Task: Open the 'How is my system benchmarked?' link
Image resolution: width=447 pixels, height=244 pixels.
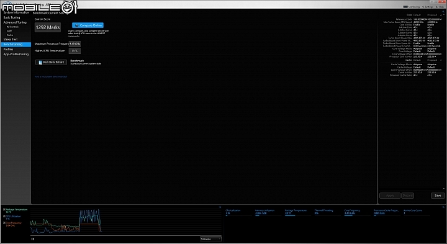Action: coord(51,77)
